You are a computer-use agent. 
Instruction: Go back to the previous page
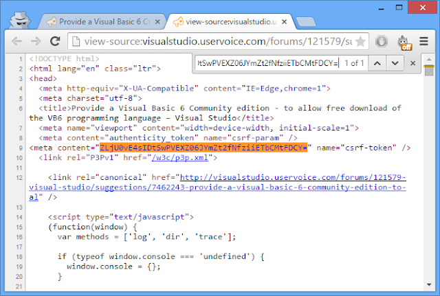click(x=16, y=41)
